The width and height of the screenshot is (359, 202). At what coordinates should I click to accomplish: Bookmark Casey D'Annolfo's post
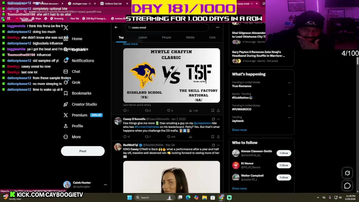[x=213, y=137]
